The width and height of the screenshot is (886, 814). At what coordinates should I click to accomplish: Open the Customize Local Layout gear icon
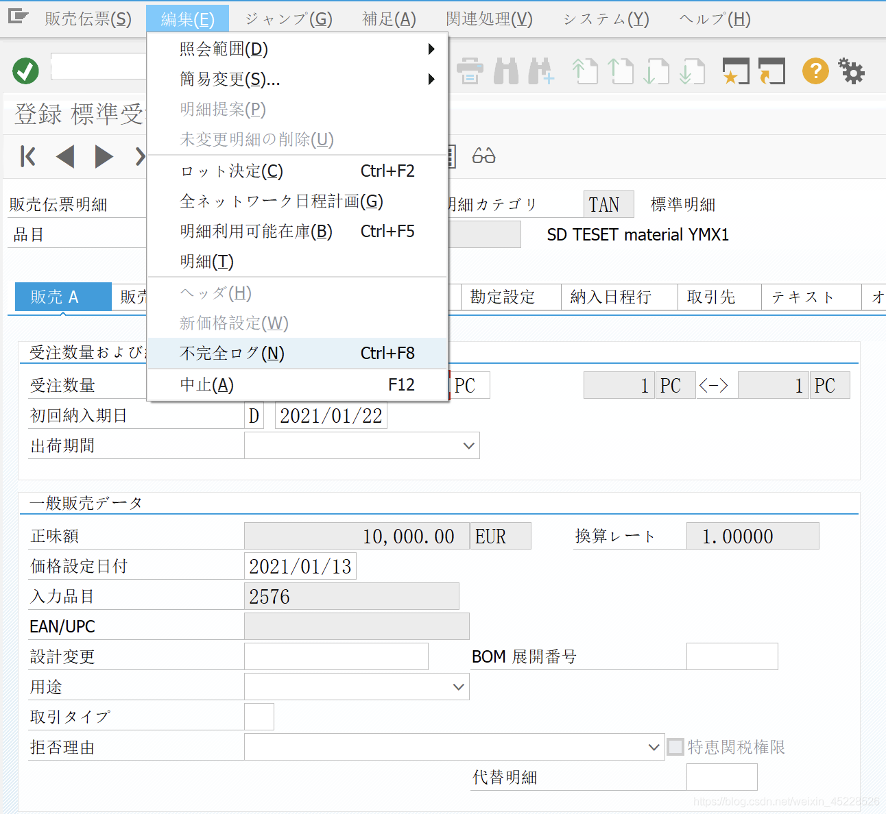[x=851, y=71]
